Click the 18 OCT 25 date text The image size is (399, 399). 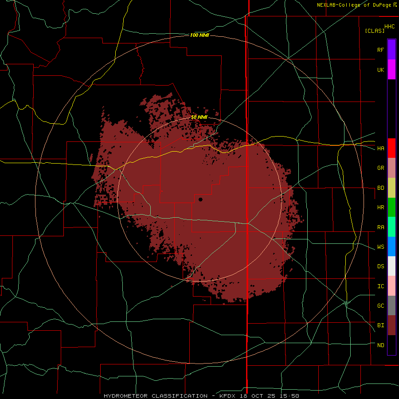(258, 396)
